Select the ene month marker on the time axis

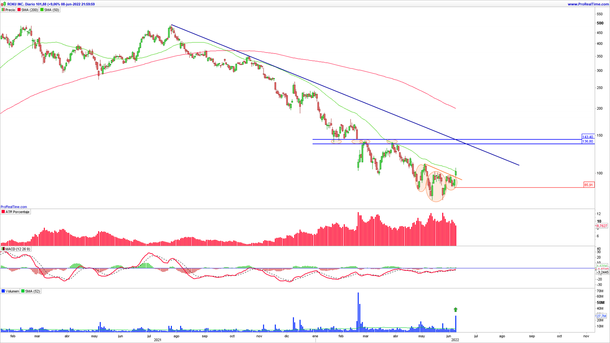[x=315, y=336]
